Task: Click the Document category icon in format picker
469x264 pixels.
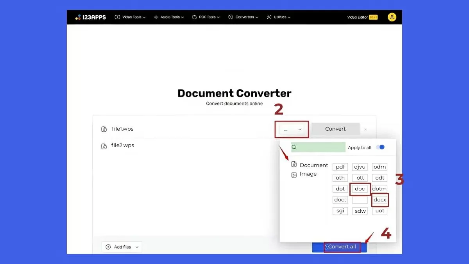Action: pyautogui.click(x=294, y=165)
